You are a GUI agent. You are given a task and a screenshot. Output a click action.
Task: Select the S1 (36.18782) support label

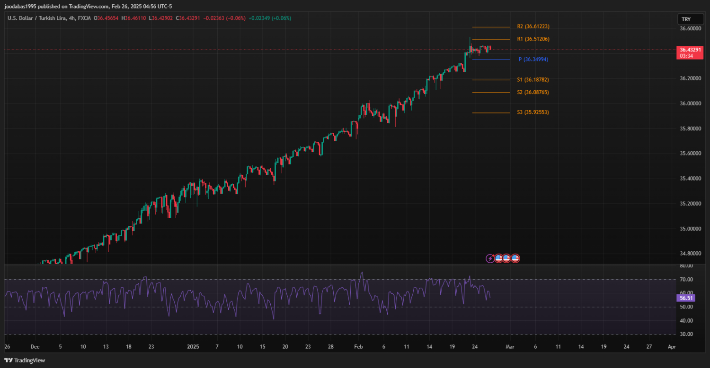coord(533,80)
